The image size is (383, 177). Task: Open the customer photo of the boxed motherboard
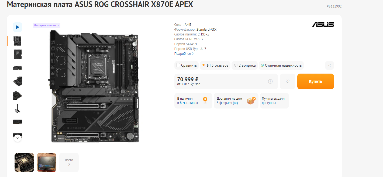[x=47, y=162]
